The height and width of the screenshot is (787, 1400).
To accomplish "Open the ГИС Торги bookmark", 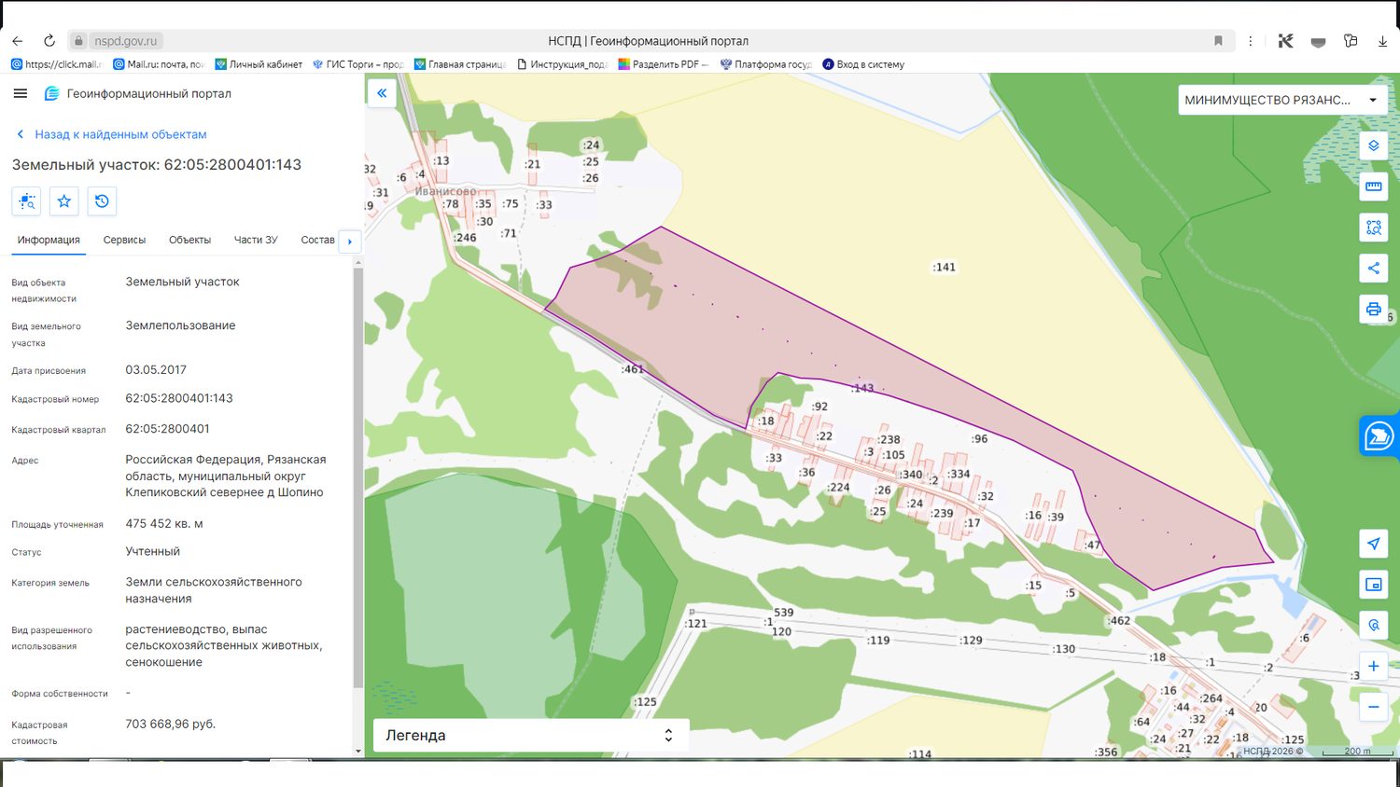I will coord(357,64).
